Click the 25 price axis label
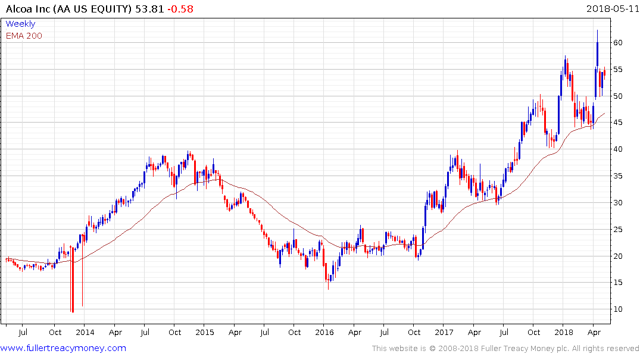Viewport: 640px width, 357px height. 617,230
